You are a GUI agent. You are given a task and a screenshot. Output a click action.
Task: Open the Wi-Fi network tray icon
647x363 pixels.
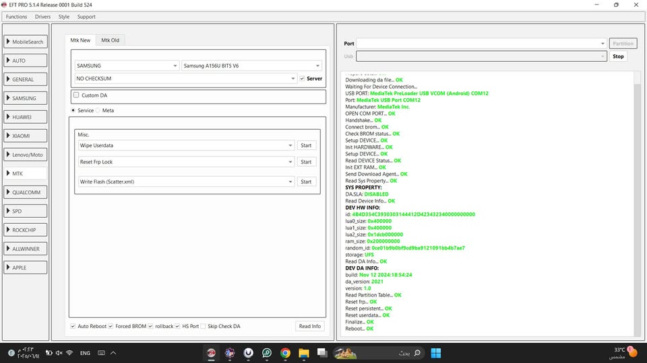tap(69, 353)
